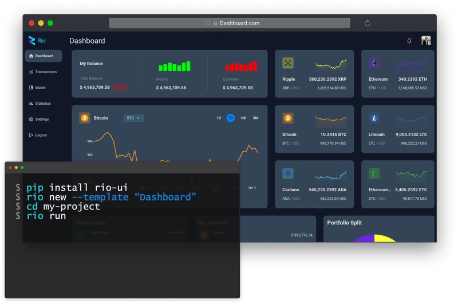Click 9,000.2132 LTC amount
Viewport: 458px width, 304px height.
point(411,135)
